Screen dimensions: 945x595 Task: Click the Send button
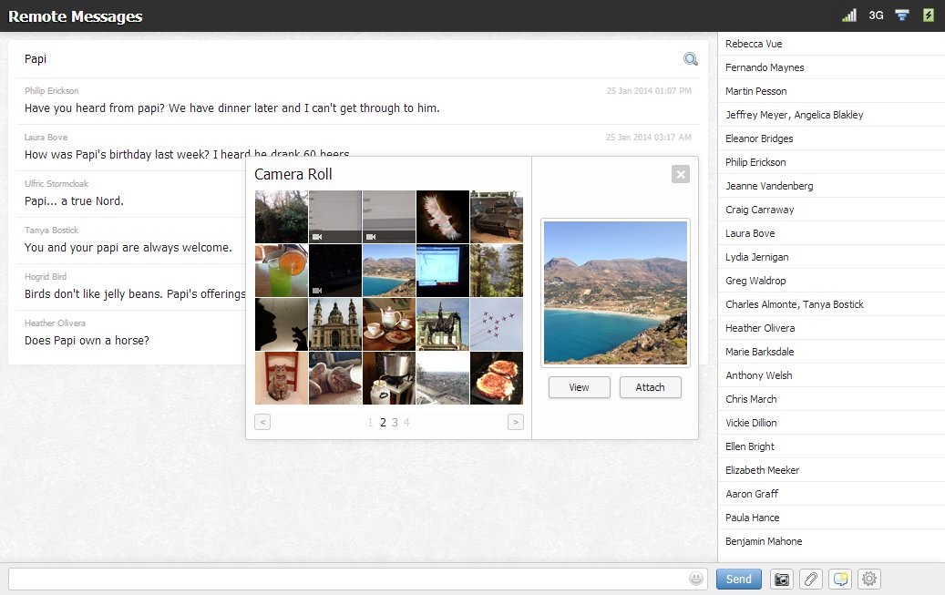point(738,579)
